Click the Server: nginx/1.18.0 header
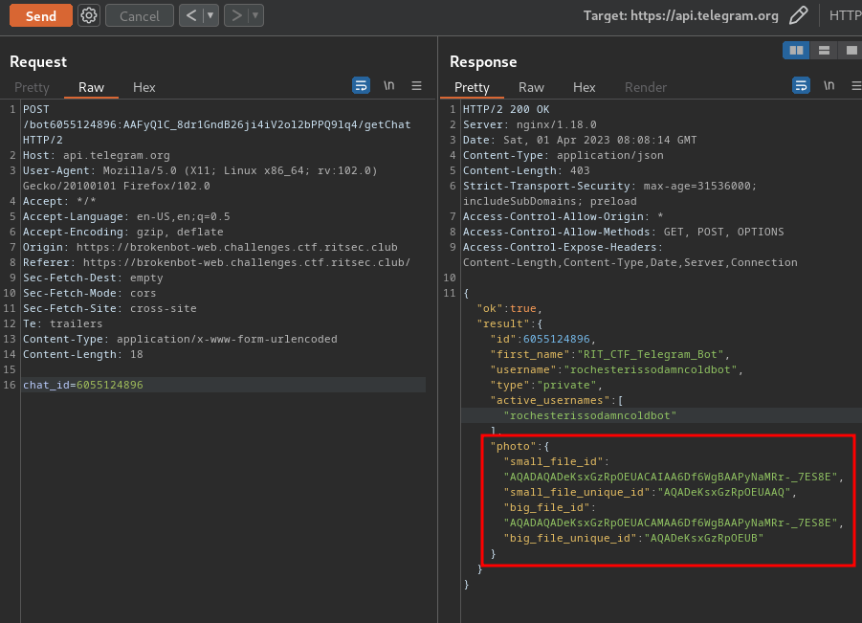This screenshot has width=862, height=623. pos(529,124)
